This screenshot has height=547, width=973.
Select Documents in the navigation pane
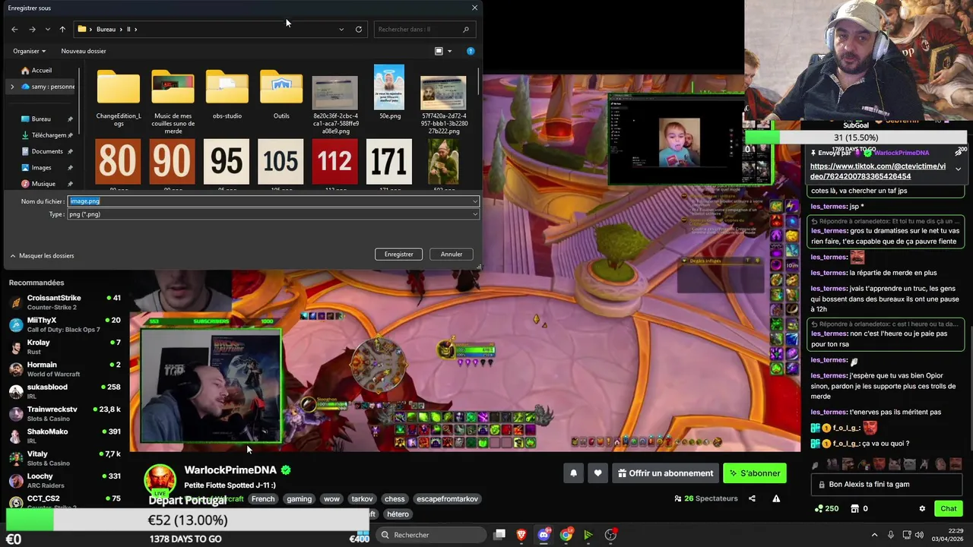47,151
